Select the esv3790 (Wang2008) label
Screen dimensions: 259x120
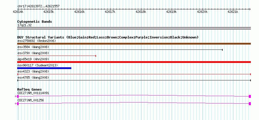point(33,53)
